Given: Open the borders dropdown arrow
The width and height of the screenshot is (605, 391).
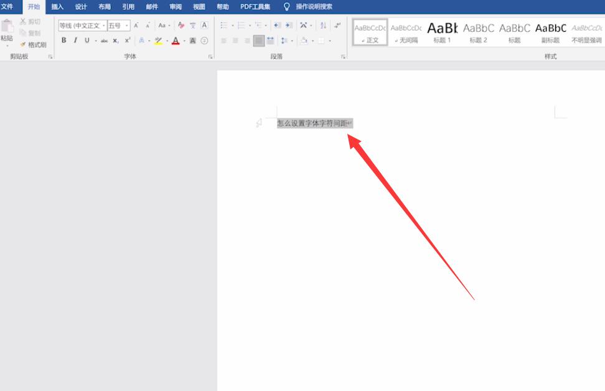Looking at the screenshot, I should click(x=330, y=40).
